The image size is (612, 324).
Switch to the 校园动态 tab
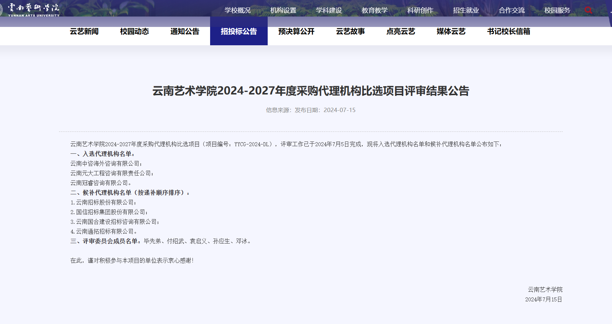tap(135, 31)
